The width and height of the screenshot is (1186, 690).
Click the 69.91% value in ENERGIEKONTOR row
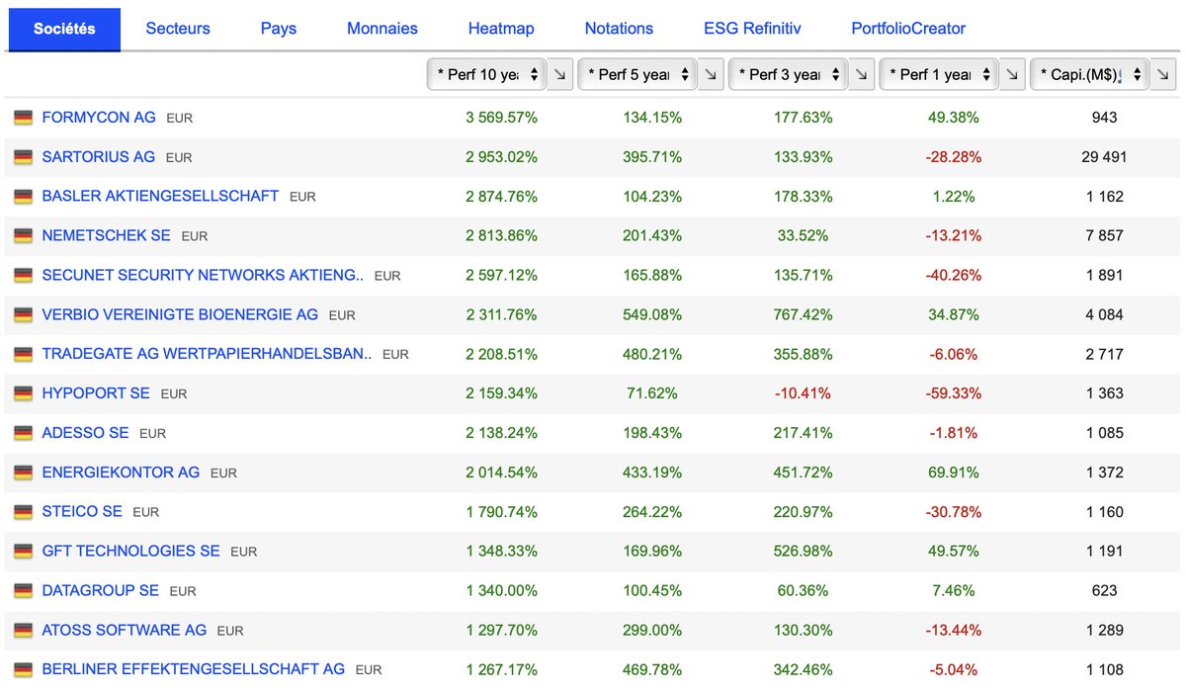click(954, 472)
